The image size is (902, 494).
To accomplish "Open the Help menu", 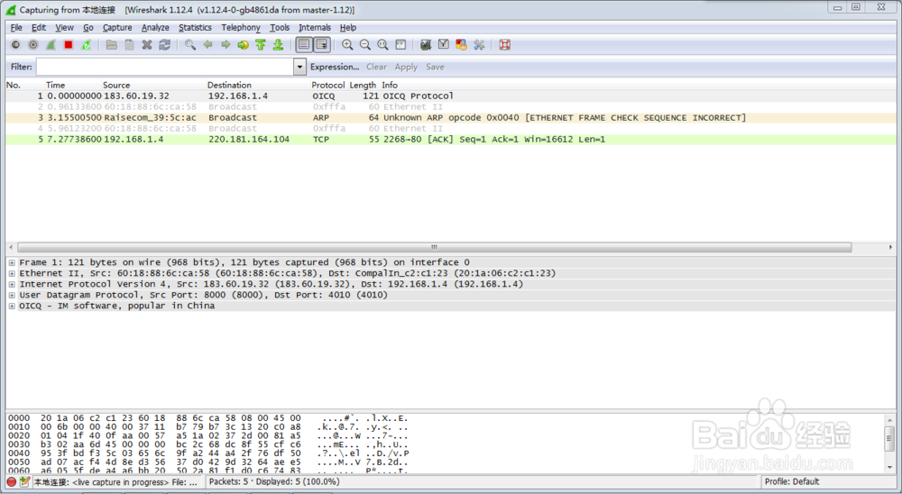I will point(348,28).
